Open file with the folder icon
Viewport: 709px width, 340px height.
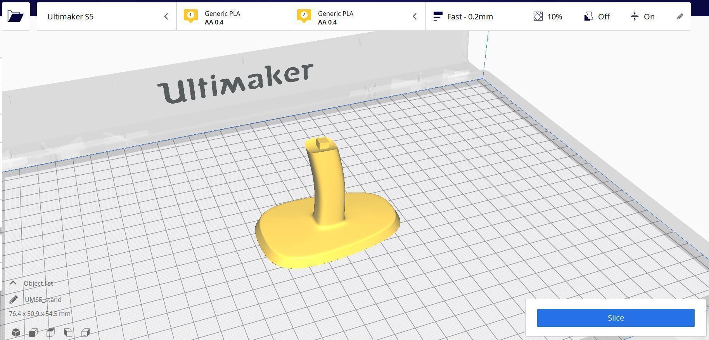click(x=16, y=16)
